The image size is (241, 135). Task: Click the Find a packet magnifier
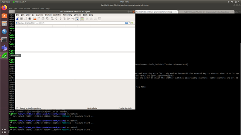coord(52,19)
